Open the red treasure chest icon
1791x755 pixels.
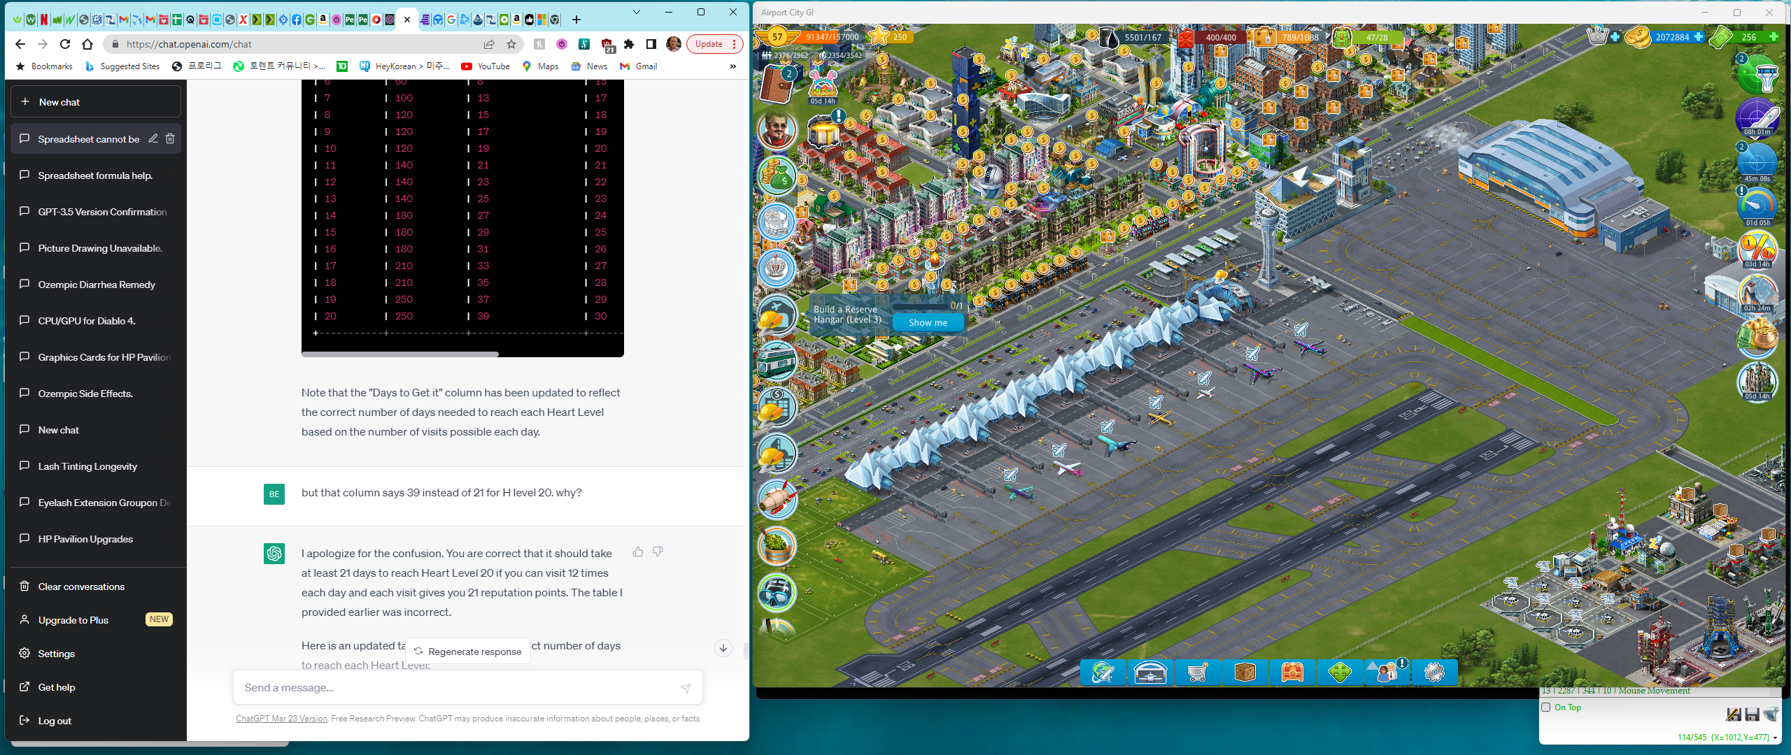1292,673
